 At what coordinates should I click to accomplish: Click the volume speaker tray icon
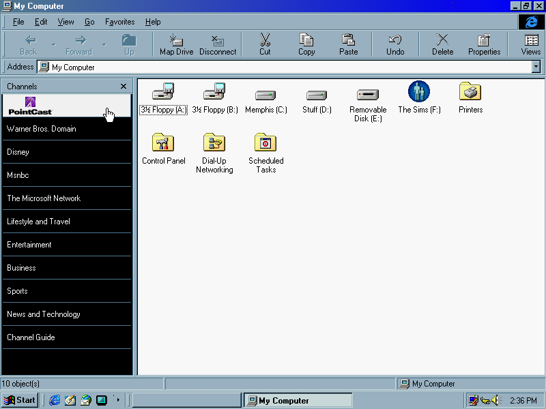pos(495,400)
